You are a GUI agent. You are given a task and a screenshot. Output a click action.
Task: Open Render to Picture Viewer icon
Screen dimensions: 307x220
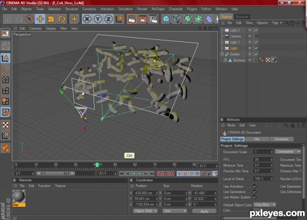pos(143,19)
